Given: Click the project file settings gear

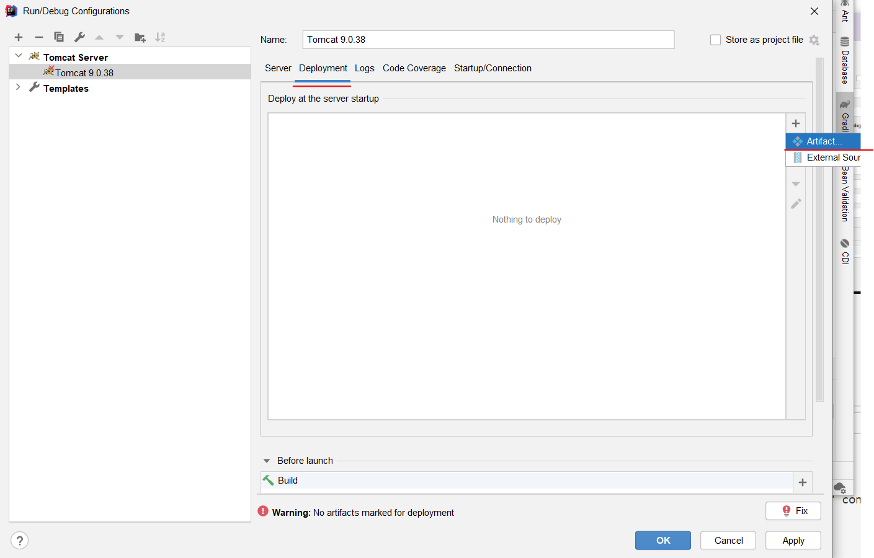Looking at the screenshot, I should [814, 40].
